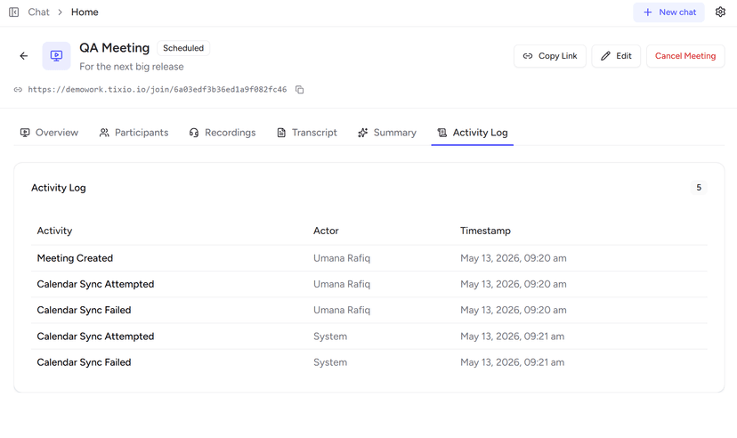
Task: Click the Copy Link button
Action: coord(550,56)
